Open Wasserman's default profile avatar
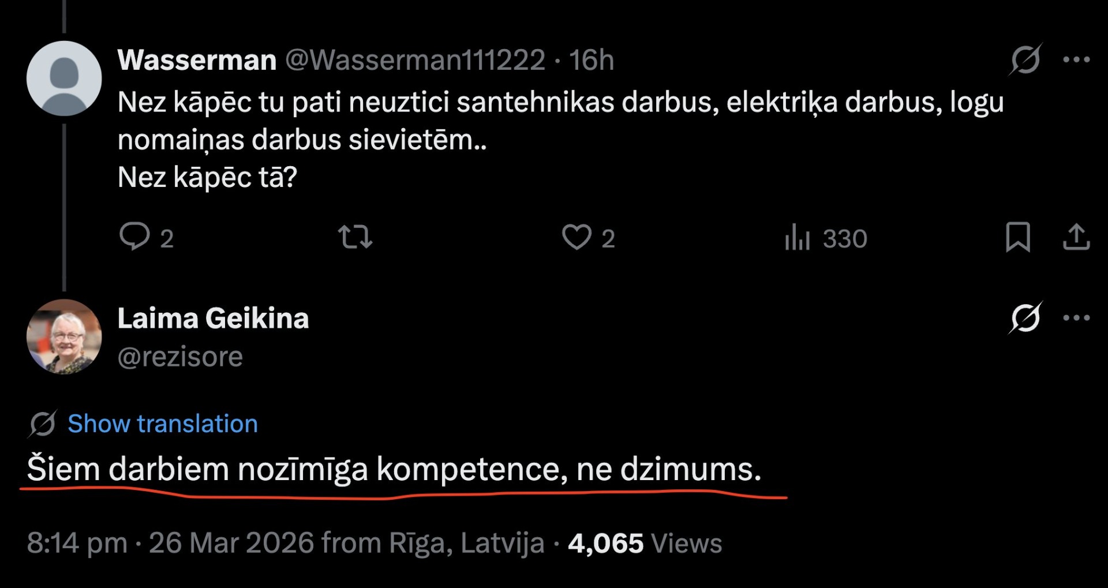Image resolution: width=1108 pixels, height=588 pixels. tap(64, 78)
